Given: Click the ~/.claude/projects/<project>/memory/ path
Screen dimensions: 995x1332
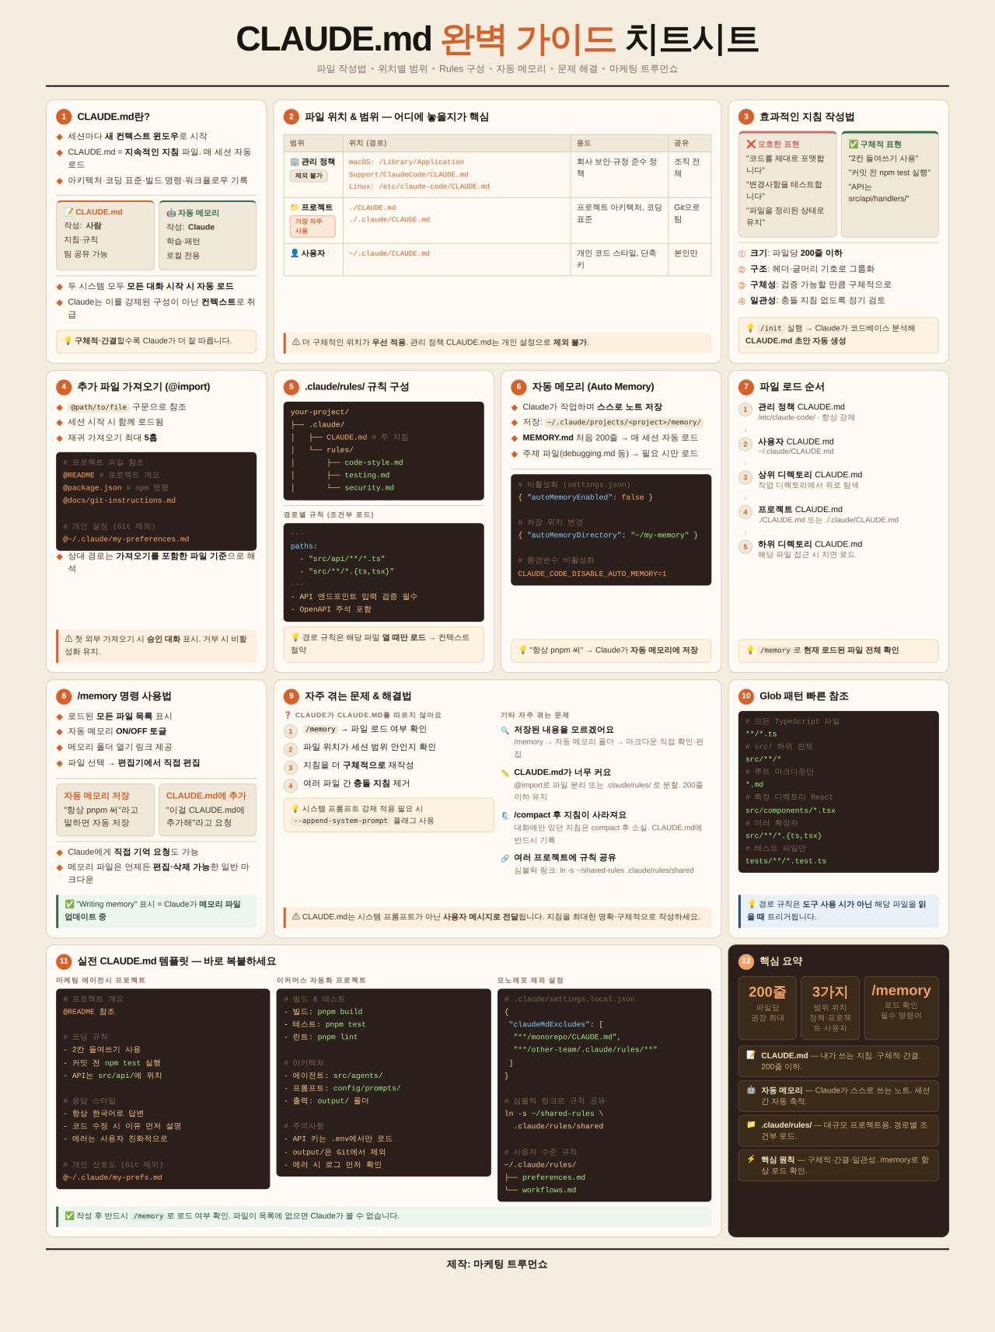Looking at the screenshot, I should pos(623,423).
